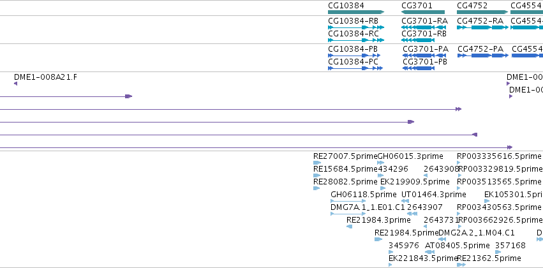Click the CG4752 gene label
543x268 pixels.
point(472,6)
